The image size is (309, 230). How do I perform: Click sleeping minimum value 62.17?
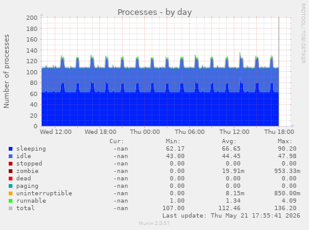click(175, 149)
